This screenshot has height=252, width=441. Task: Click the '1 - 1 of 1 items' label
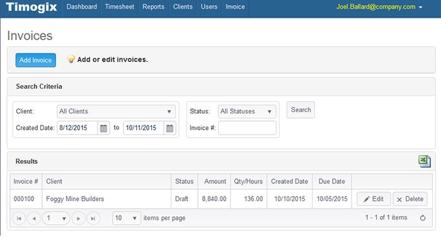pyautogui.click(x=386, y=218)
